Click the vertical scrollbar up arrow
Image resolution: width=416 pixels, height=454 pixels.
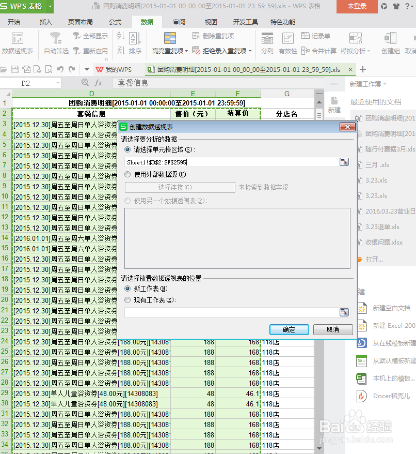point(319,102)
